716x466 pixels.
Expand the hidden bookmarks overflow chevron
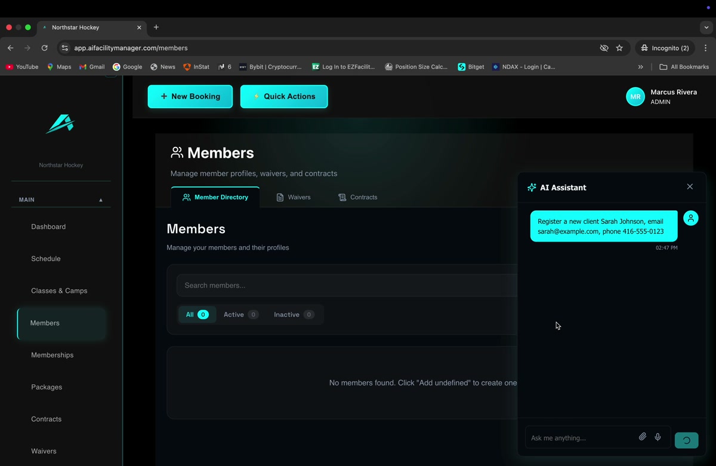[640, 67]
